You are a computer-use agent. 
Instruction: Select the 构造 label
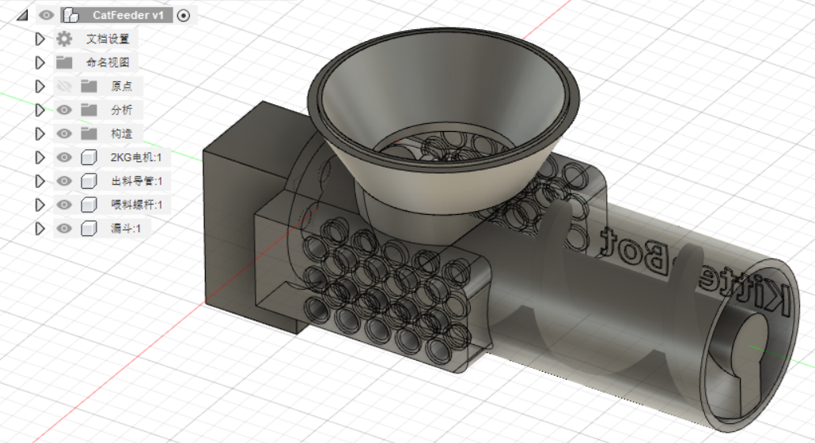121,133
